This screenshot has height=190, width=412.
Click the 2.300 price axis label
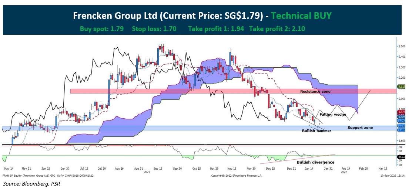(403, 67)
